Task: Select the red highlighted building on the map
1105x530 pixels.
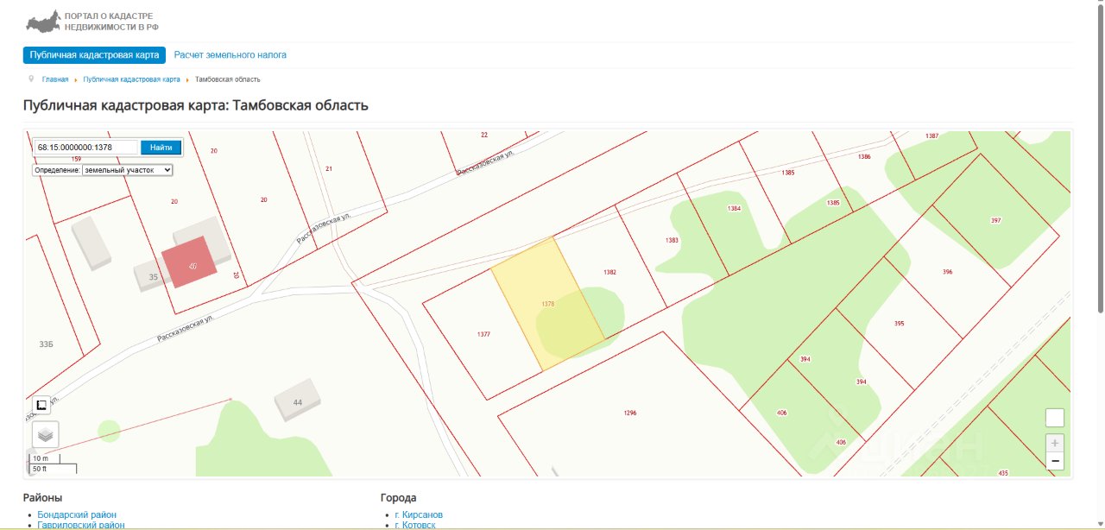Action: click(189, 262)
